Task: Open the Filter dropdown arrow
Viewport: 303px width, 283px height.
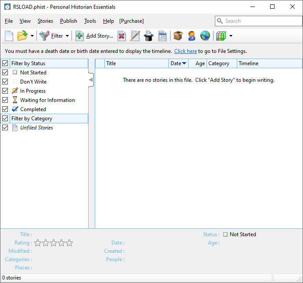Action: coord(67,36)
